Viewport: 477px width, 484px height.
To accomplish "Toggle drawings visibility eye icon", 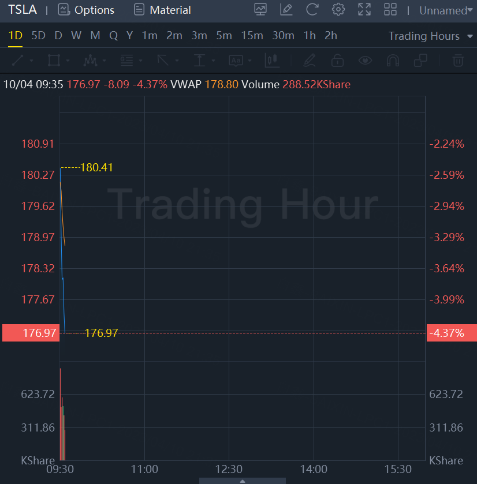I will (365, 60).
